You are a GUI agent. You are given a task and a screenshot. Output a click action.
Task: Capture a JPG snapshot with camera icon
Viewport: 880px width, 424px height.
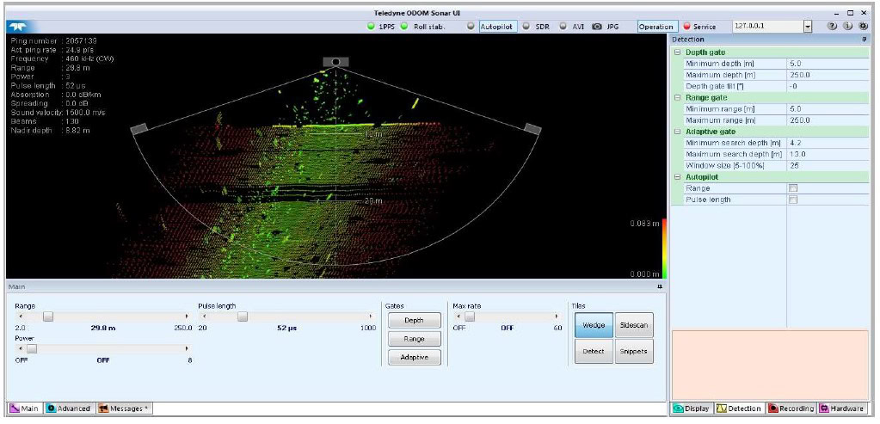tap(597, 27)
